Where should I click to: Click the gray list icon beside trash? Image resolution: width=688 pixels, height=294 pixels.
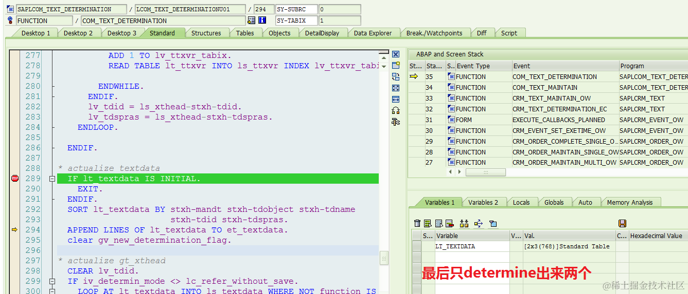438,223
